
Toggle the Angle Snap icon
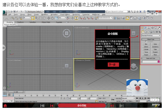click(84, 18)
